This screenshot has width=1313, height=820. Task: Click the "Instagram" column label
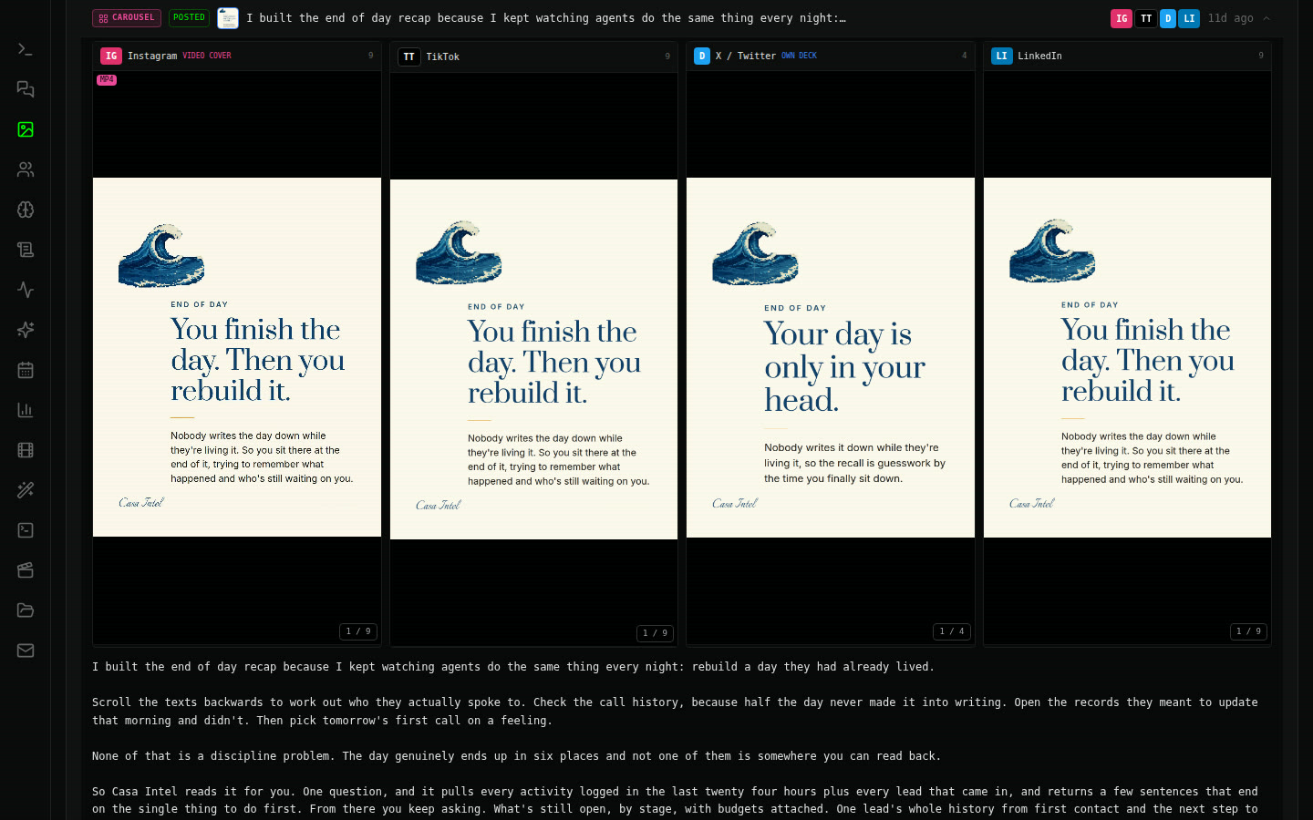(152, 56)
